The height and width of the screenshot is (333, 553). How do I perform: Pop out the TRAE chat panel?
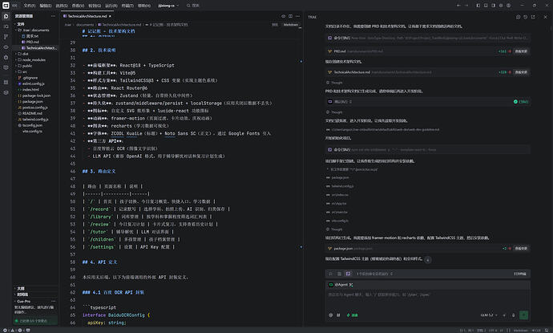tap(533, 17)
